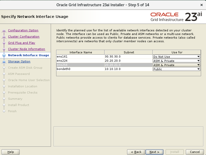Screen dimensions: 206x155
Task: Cancel the installer
Action: click(195, 152)
